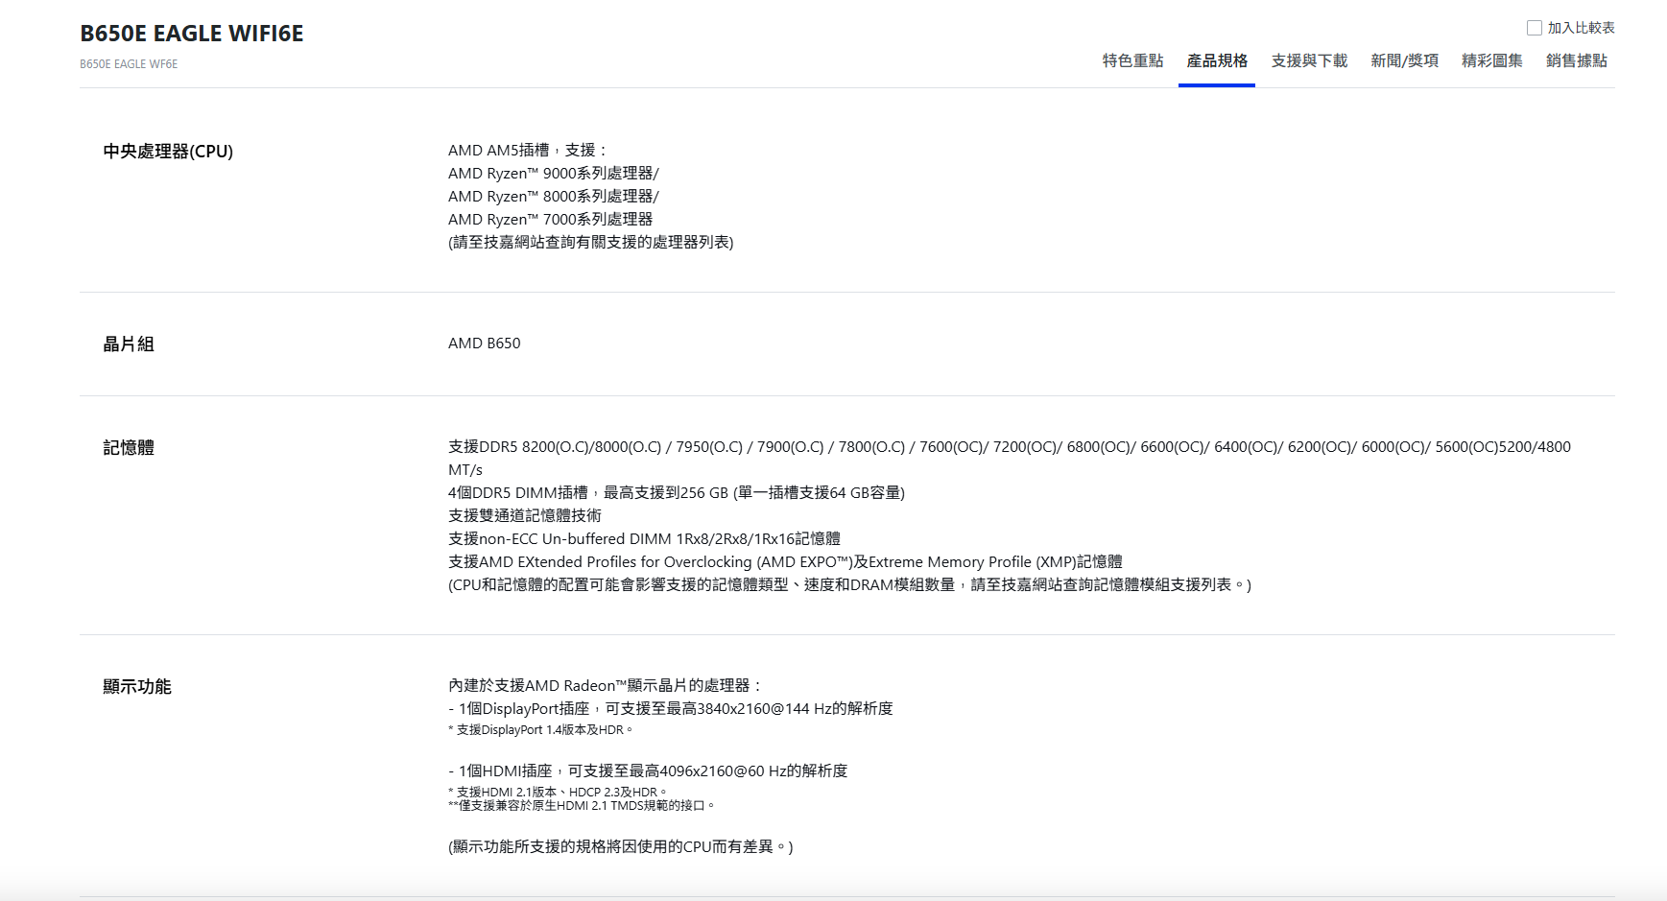Click the HDMI插座 4096x2160 line
Screen dimensions: 1667x901
648,771
